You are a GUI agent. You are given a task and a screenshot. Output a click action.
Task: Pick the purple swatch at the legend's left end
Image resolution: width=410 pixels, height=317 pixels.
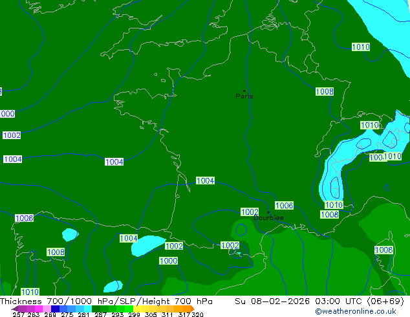coord(22,309)
